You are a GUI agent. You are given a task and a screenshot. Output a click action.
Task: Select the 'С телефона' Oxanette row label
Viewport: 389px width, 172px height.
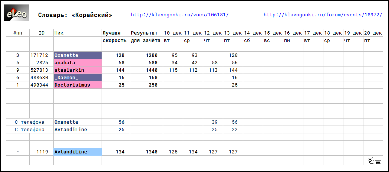click(x=30, y=122)
